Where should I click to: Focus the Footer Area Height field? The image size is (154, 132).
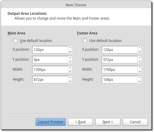120,80
